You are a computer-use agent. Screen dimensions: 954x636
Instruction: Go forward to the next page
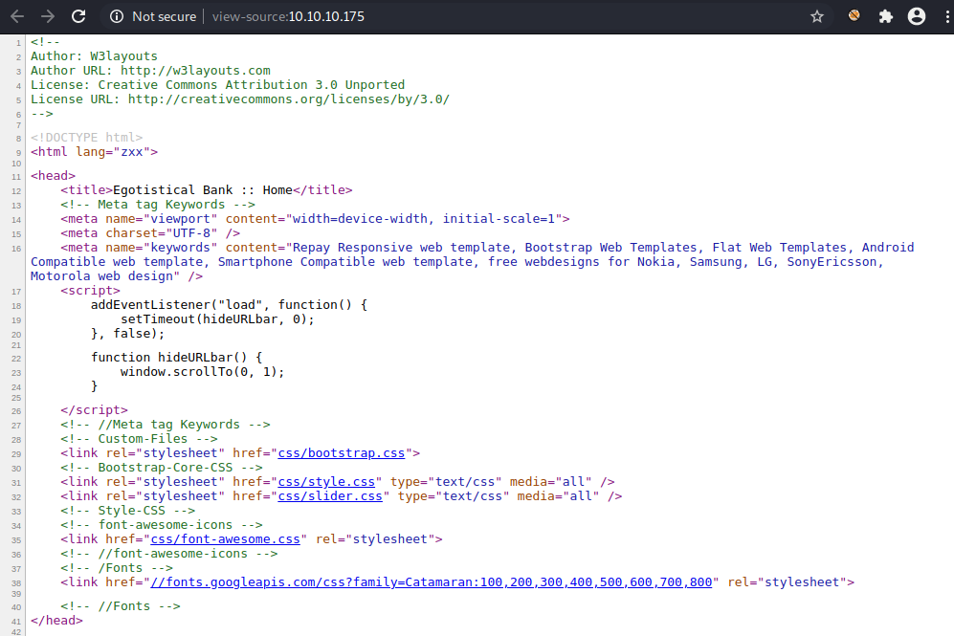tap(48, 16)
